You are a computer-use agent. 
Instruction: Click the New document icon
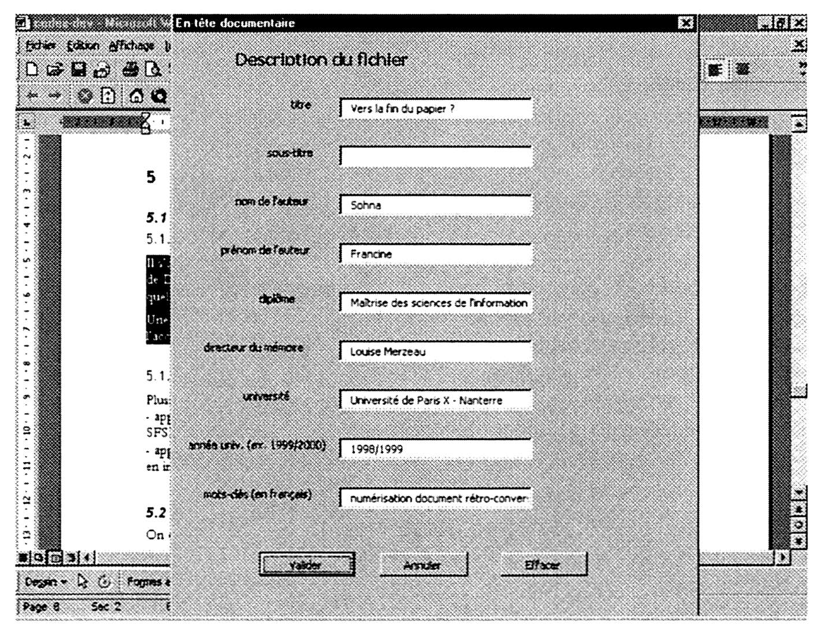coord(32,70)
